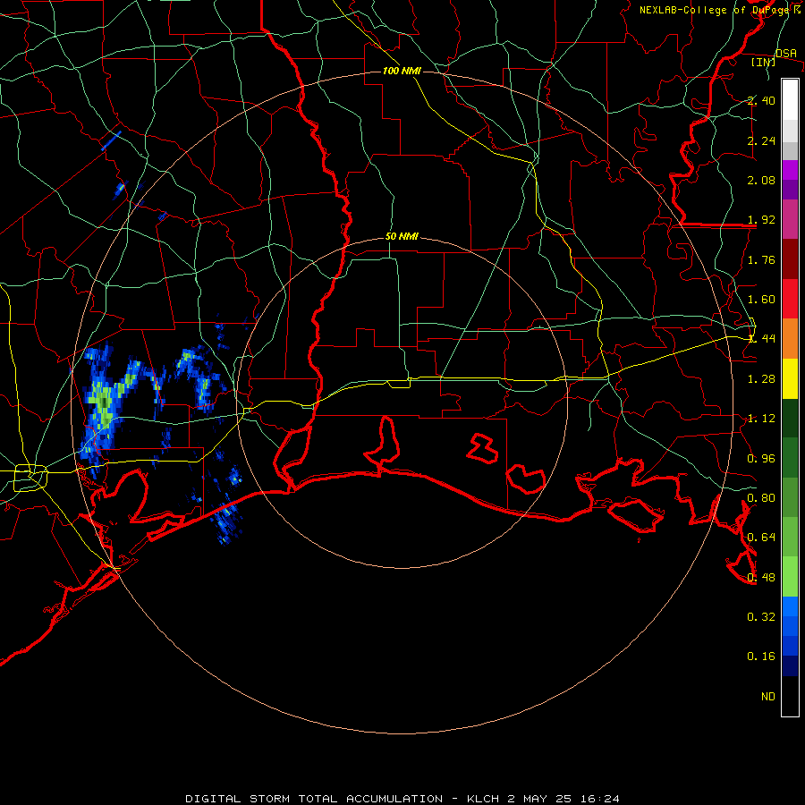Click the 1.92 legend value
This screenshot has width=805, height=805.
tap(761, 220)
